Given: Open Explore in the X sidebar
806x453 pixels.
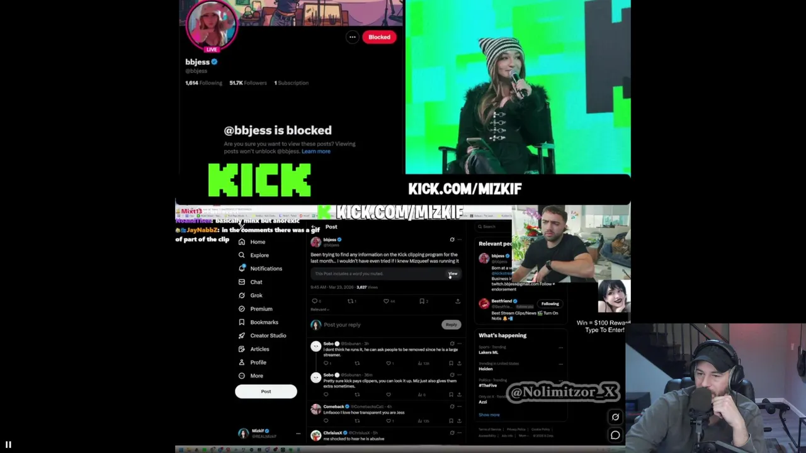Looking at the screenshot, I should [254, 255].
